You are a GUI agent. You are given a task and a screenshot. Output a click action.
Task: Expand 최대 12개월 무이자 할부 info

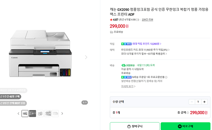[x=144, y=54]
